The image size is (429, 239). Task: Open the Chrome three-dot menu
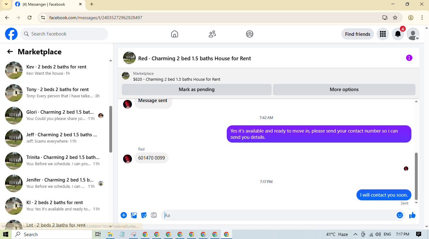[422, 18]
